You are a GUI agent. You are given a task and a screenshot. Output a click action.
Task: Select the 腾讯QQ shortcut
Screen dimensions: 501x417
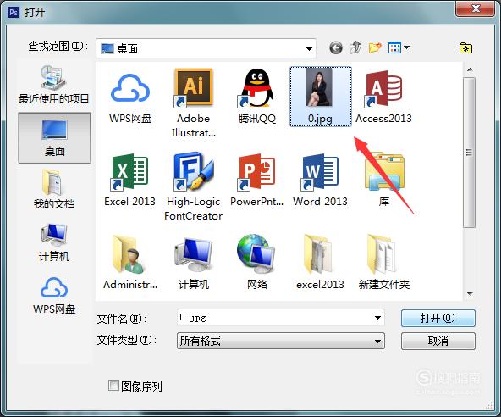coord(257,97)
